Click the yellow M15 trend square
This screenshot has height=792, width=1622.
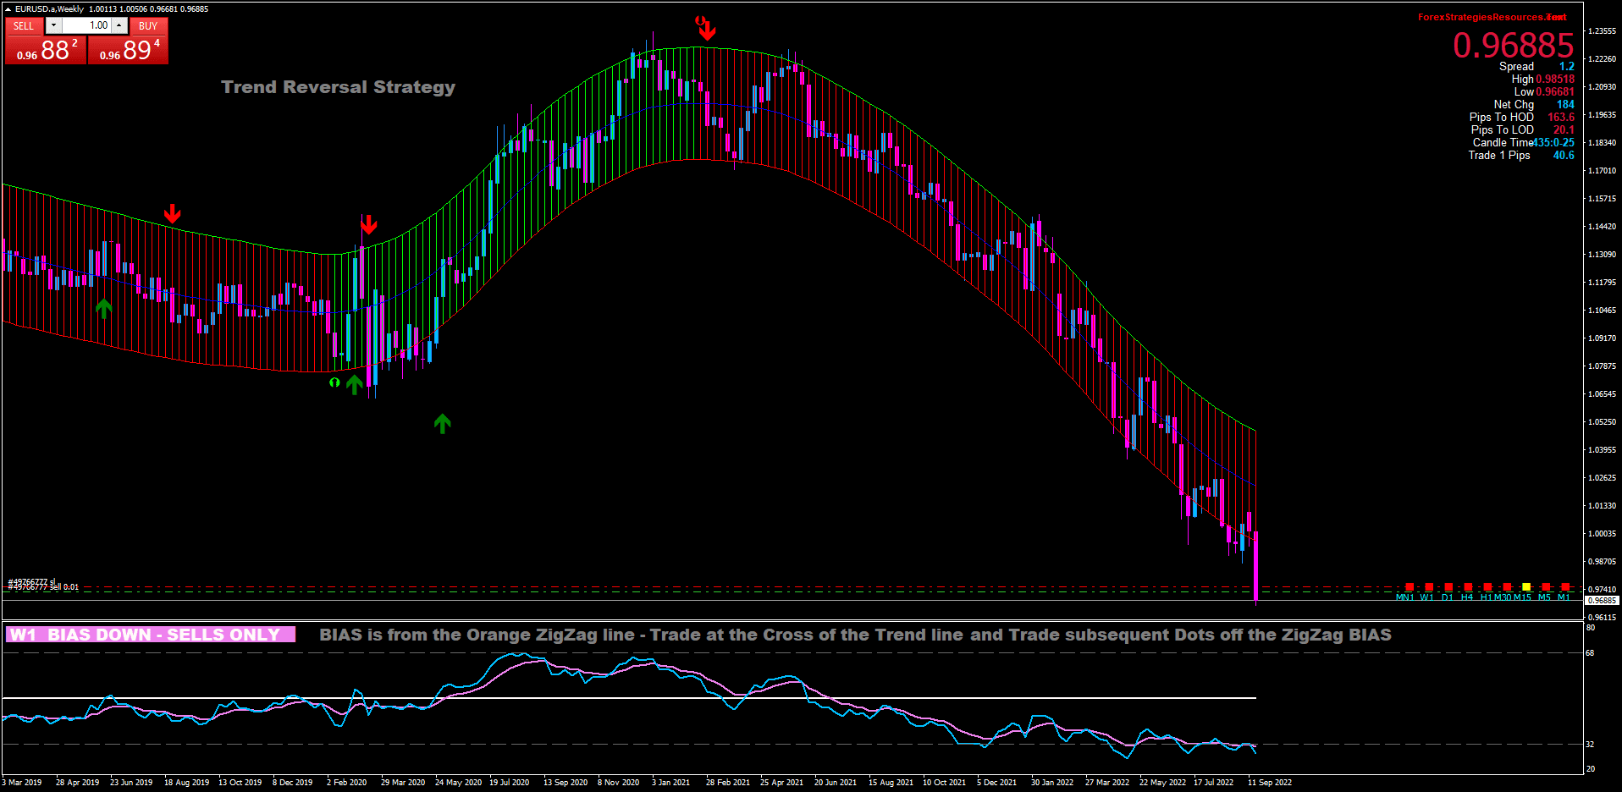[1526, 586]
